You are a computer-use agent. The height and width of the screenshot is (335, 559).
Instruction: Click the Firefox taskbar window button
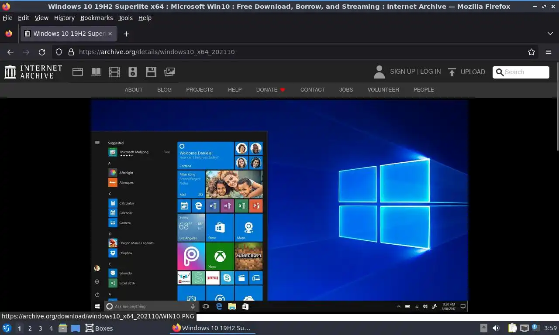tap(212, 328)
